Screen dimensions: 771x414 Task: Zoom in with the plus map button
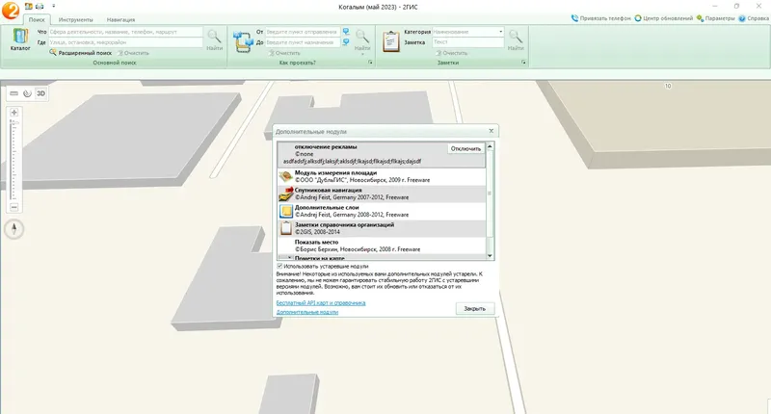(x=14, y=113)
